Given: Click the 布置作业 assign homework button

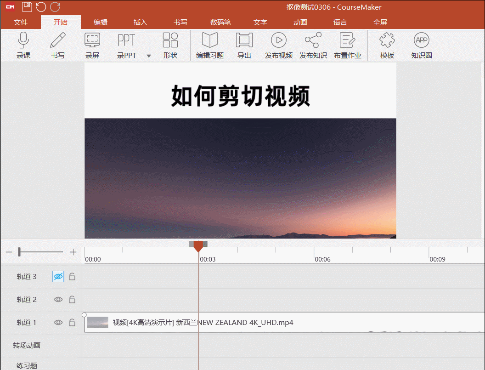Looking at the screenshot, I should point(348,45).
